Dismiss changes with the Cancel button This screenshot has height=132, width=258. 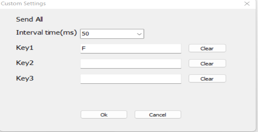(158, 114)
